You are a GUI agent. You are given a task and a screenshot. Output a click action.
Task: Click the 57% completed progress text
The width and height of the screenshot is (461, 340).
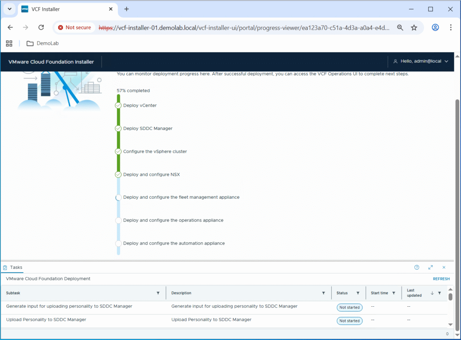(x=133, y=90)
